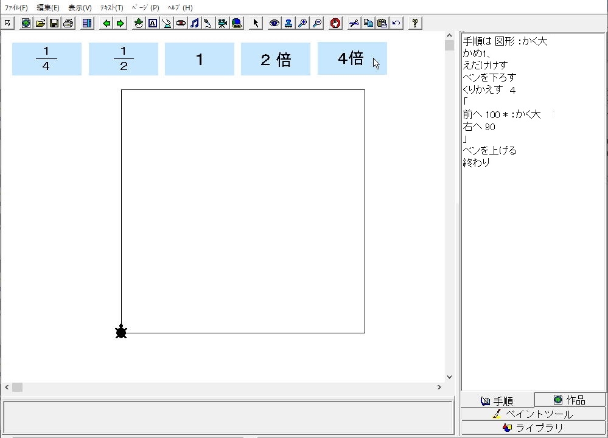This screenshot has height=438, width=608.
Task: Click the red stop hand icon
Action: [x=335, y=23]
